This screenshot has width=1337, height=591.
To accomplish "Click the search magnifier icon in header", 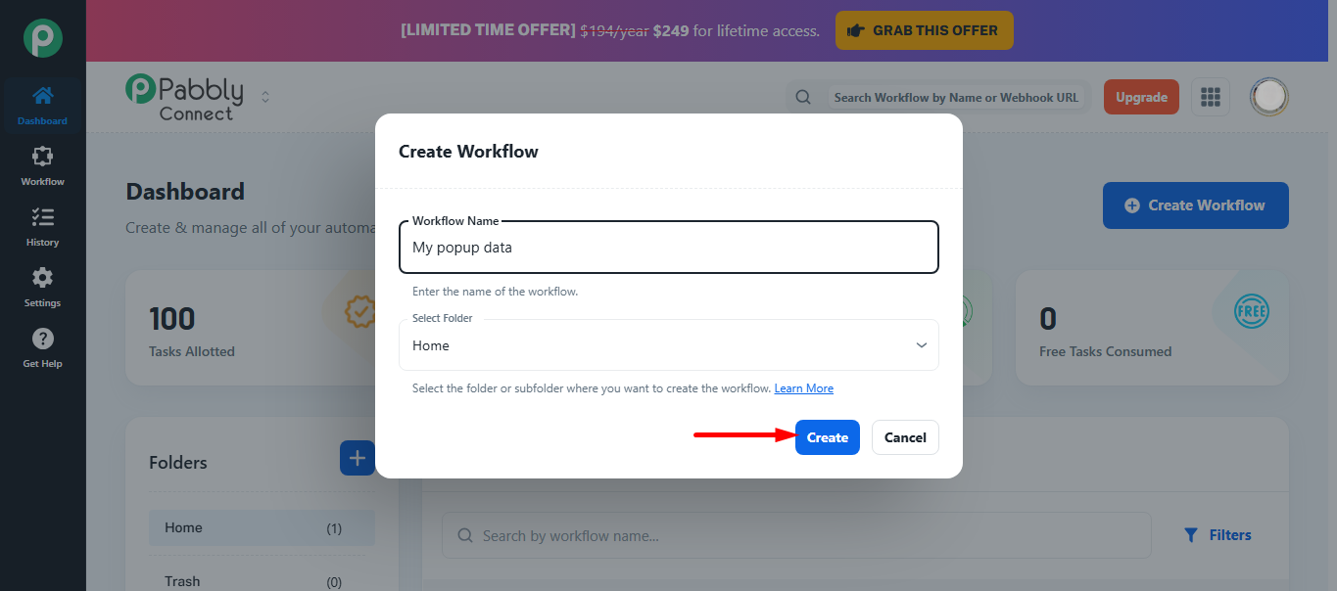I will (x=803, y=97).
